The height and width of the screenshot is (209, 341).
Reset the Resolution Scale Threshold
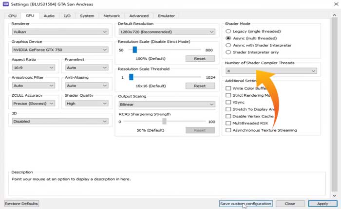coord(200,86)
